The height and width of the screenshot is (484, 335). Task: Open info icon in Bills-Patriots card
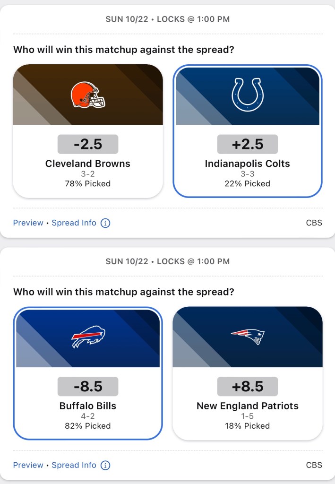105,466
